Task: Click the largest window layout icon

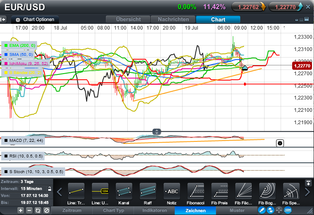Action: pyautogui.click(x=307, y=19)
